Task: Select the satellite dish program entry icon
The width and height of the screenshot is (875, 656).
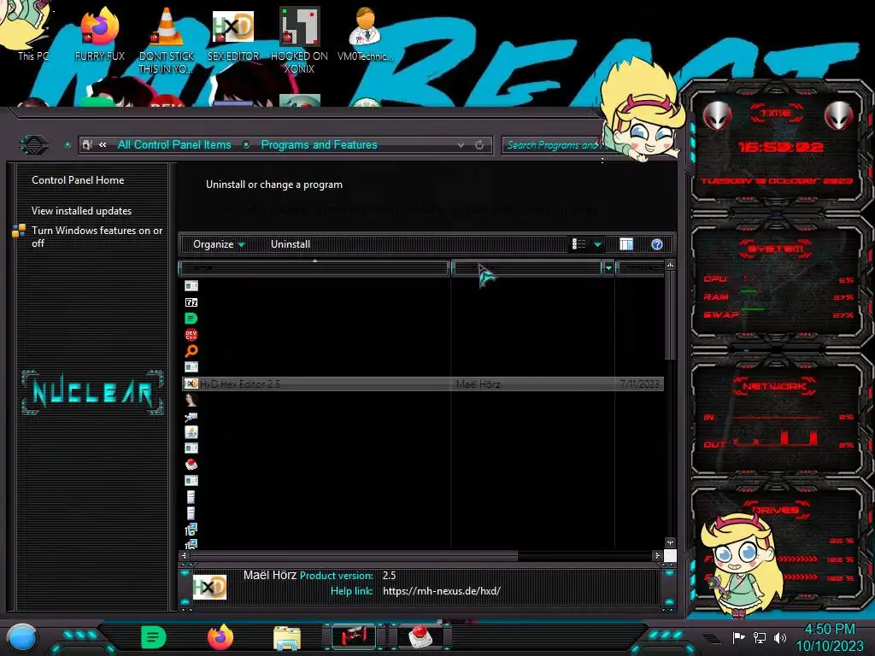Action: (191, 416)
